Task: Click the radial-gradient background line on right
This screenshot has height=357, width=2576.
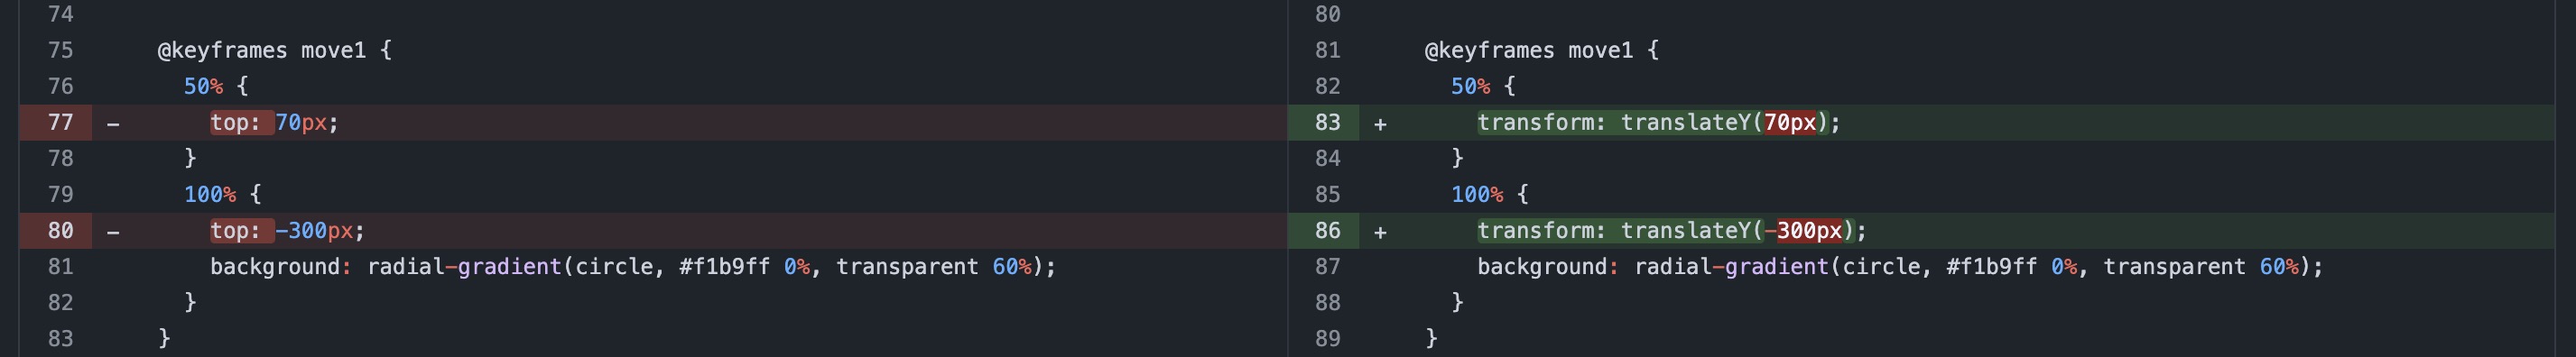Action: (1900, 266)
